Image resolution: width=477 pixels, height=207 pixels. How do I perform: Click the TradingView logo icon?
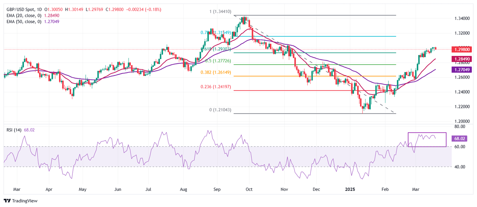(8, 201)
